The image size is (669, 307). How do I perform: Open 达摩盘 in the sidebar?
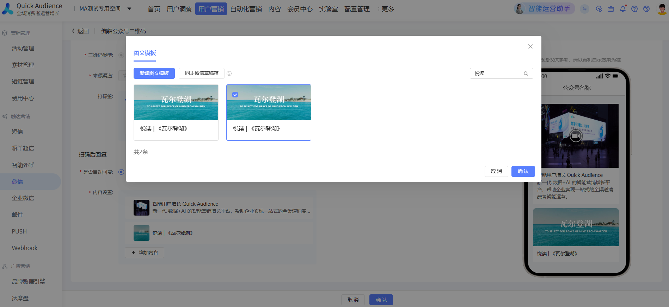20,298
